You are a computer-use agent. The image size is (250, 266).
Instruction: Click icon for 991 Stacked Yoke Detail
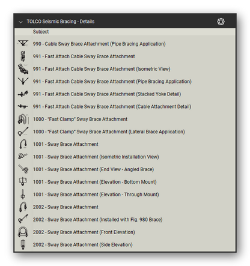point(23,94)
